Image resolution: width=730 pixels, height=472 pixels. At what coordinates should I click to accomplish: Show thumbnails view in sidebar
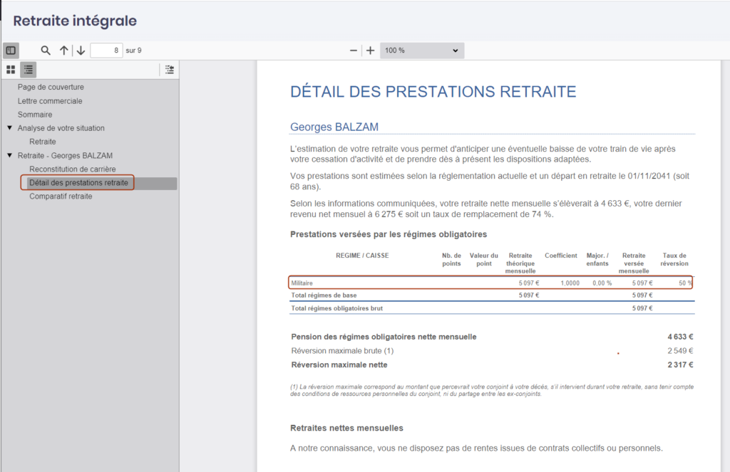(11, 70)
